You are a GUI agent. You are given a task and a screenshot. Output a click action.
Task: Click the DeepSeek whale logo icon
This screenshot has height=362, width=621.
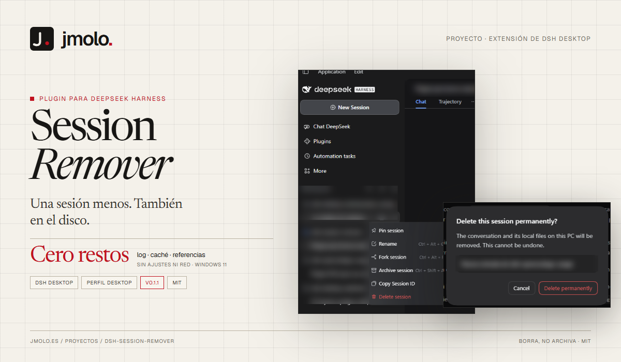(306, 89)
